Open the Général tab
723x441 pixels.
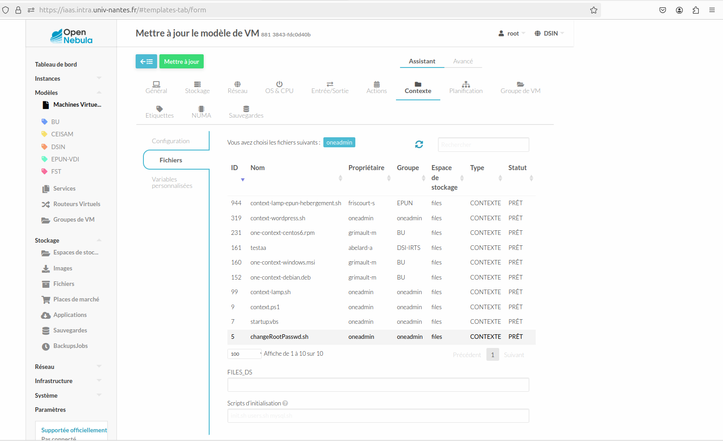coord(156,88)
